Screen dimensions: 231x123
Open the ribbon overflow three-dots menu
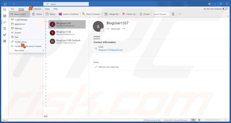point(180,14)
